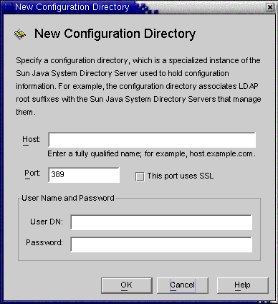Close the New Configuration Directory dialog
The width and height of the screenshot is (278, 304).
point(270,7)
